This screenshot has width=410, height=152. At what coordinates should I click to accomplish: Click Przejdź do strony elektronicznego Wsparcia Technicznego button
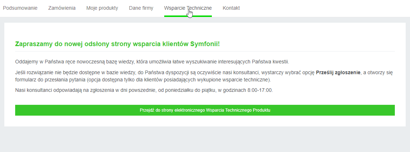pyautogui.click(x=205, y=110)
